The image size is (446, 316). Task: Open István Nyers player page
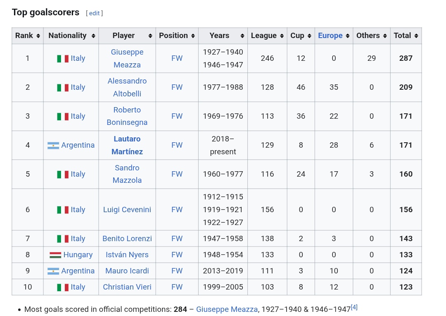click(127, 255)
